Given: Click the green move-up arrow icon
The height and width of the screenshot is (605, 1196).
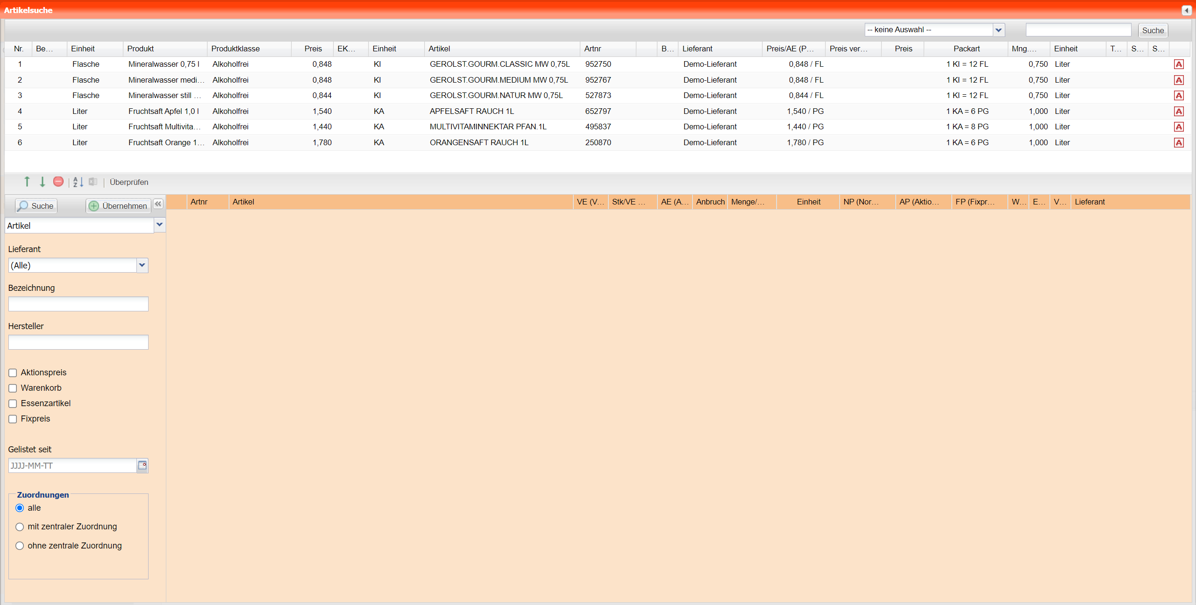Looking at the screenshot, I should point(27,182).
